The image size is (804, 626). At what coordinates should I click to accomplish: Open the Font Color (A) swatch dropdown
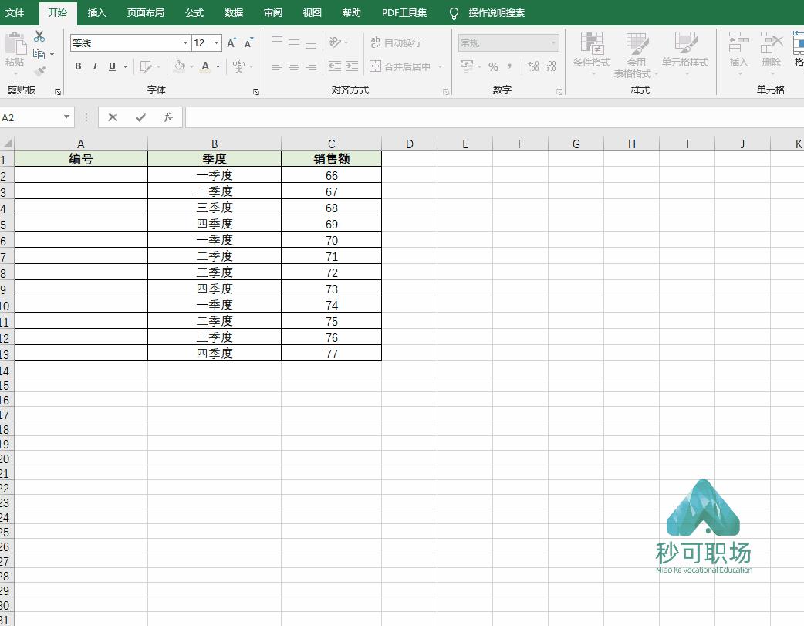216,66
